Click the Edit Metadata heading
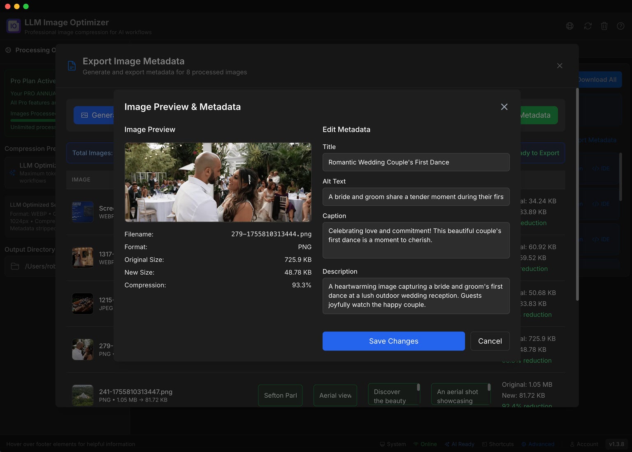 point(346,130)
